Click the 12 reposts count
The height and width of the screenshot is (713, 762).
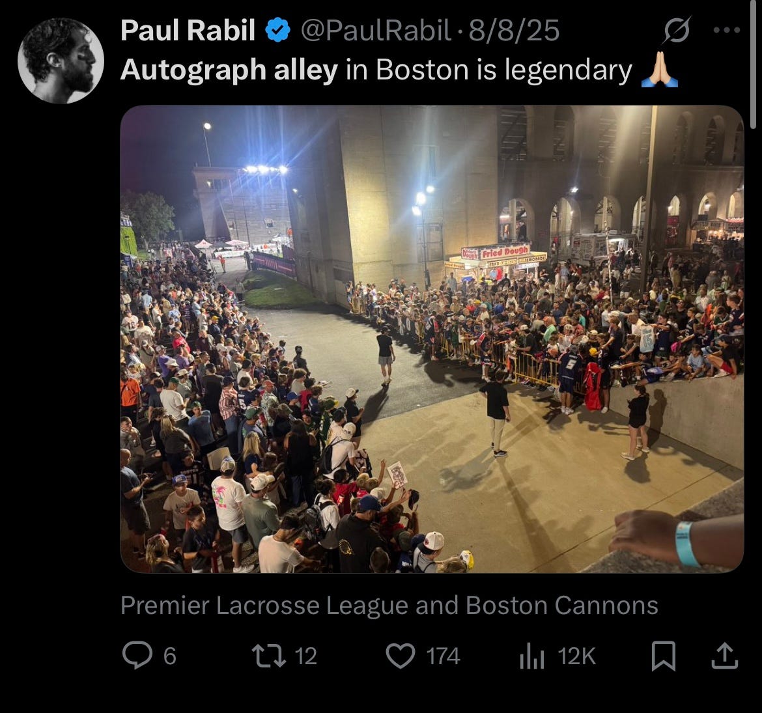tap(305, 656)
